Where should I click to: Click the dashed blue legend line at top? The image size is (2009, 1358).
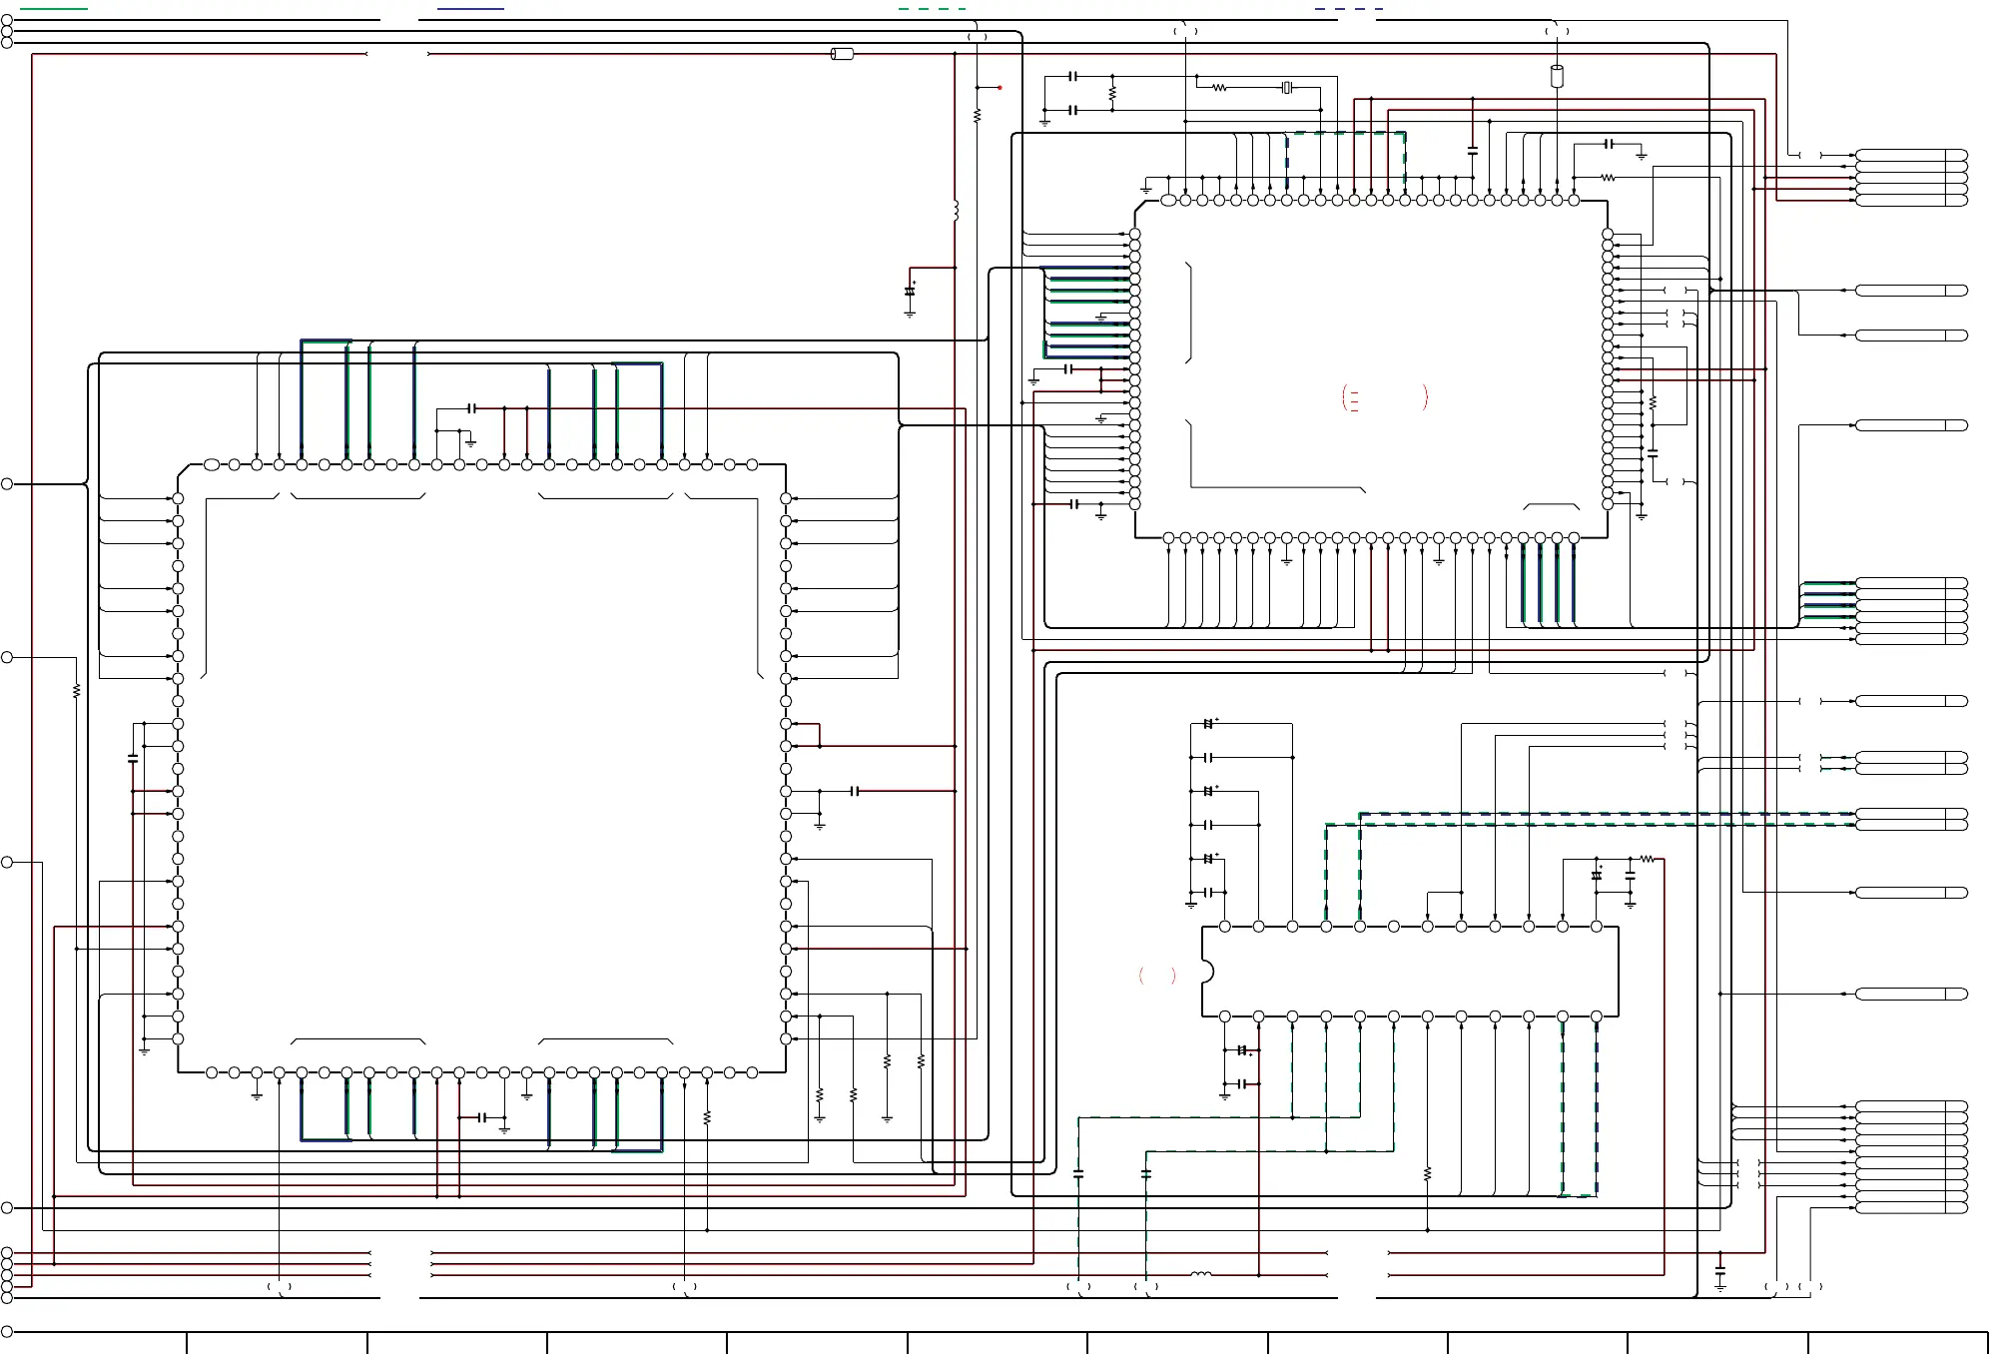pos(1348,9)
